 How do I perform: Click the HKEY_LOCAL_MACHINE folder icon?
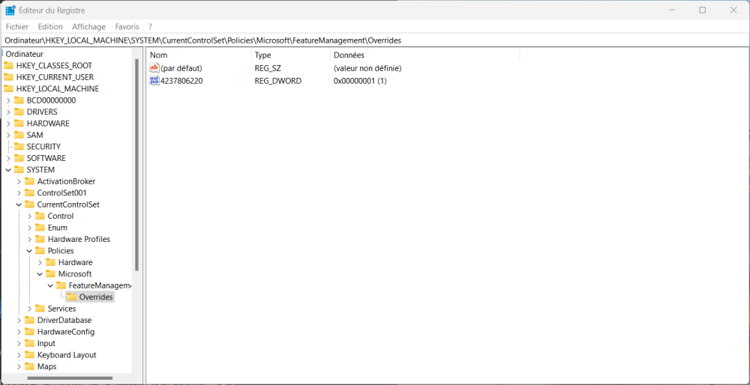[8, 88]
